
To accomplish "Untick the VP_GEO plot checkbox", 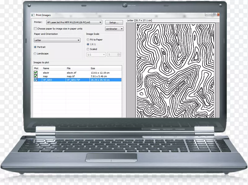I will click(36, 80).
